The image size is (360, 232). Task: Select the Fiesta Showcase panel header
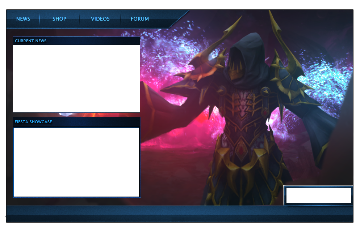click(x=33, y=122)
